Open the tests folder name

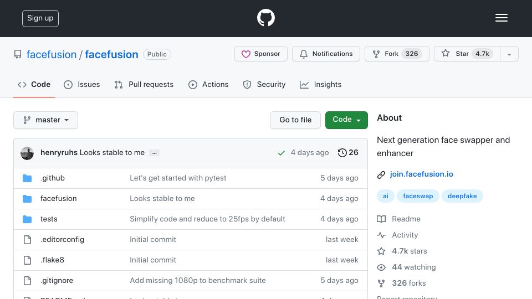click(49, 219)
